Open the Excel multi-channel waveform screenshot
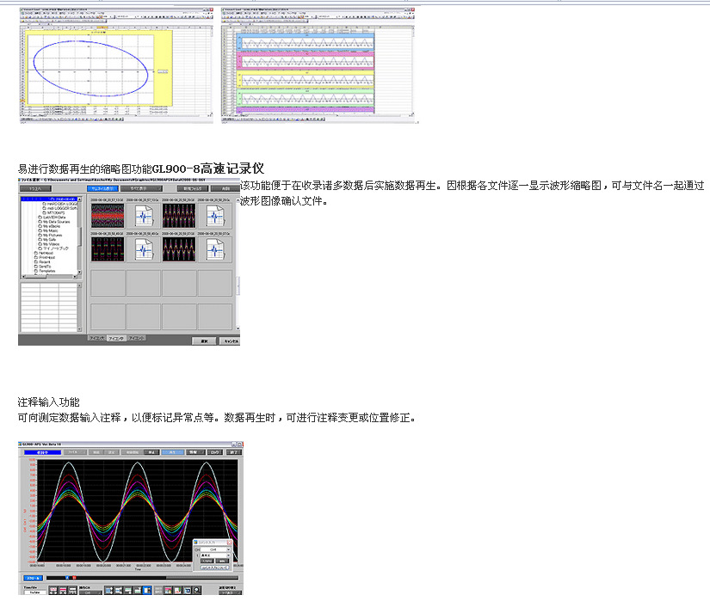This screenshot has width=710, height=601. click(318, 64)
